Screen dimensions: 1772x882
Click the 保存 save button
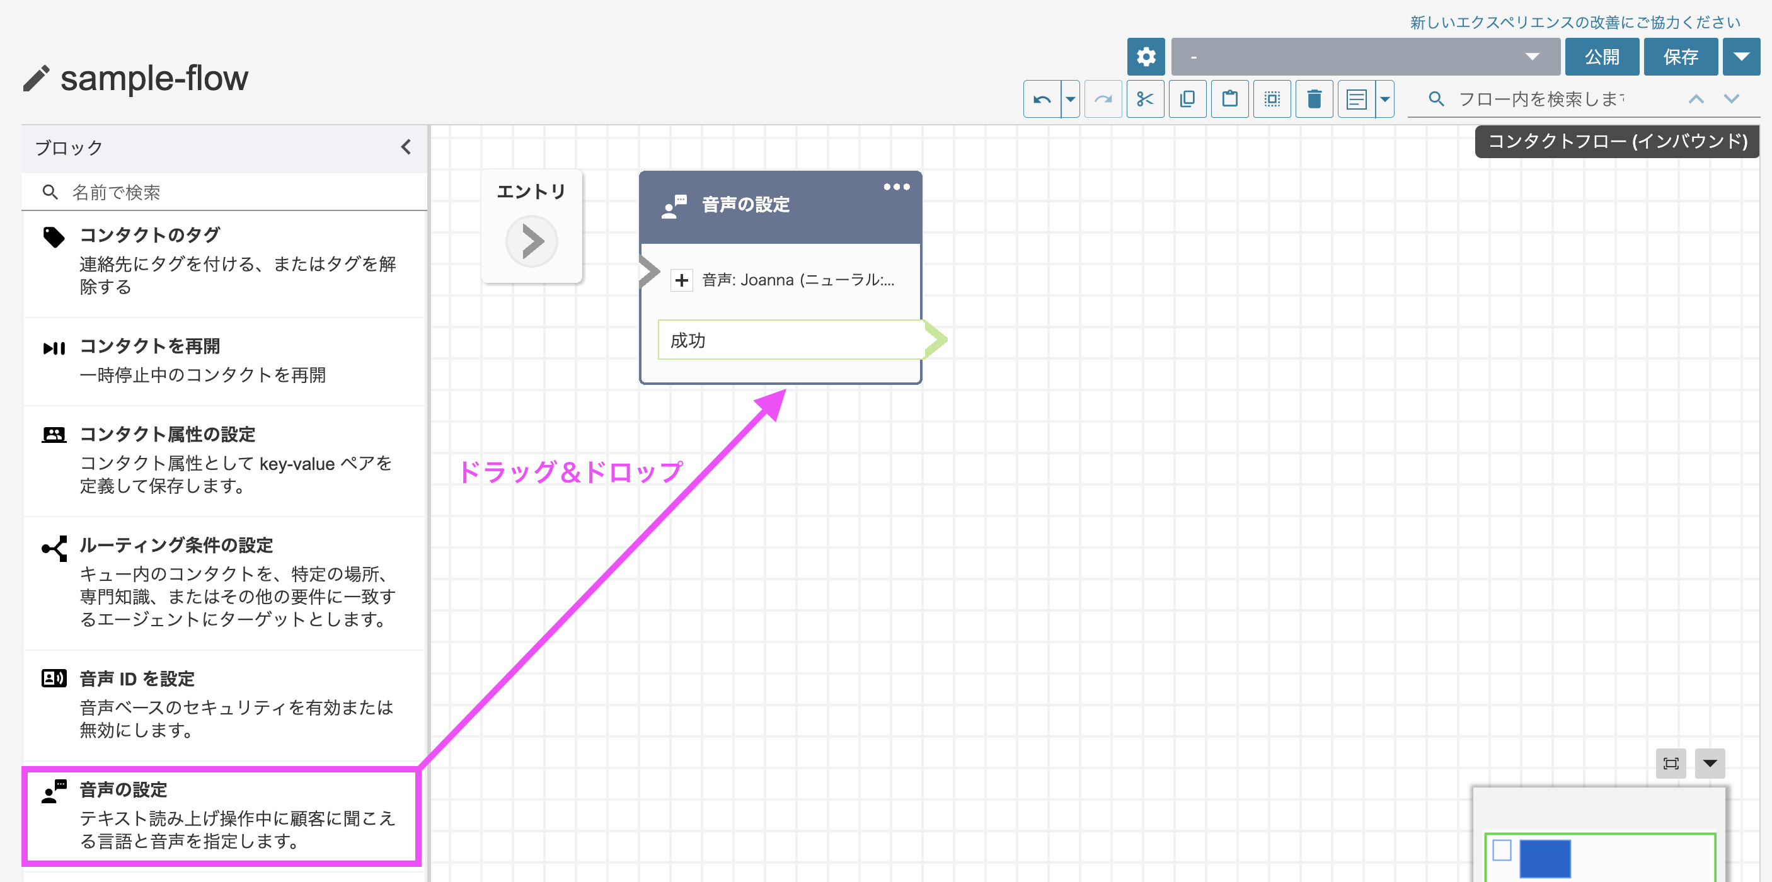point(1680,56)
